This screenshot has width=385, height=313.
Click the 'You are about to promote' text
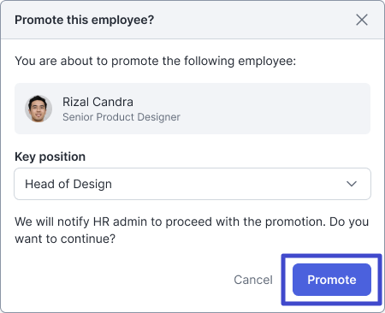pyautogui.click(x=156, y=61)
